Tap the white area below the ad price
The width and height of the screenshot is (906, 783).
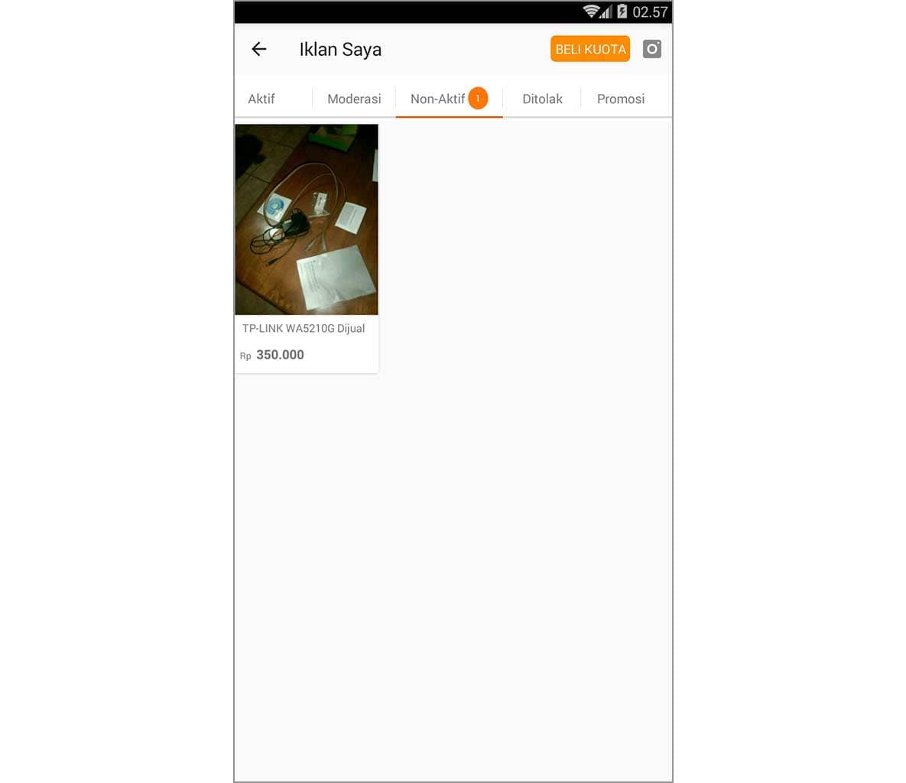(x=453, y=578)
